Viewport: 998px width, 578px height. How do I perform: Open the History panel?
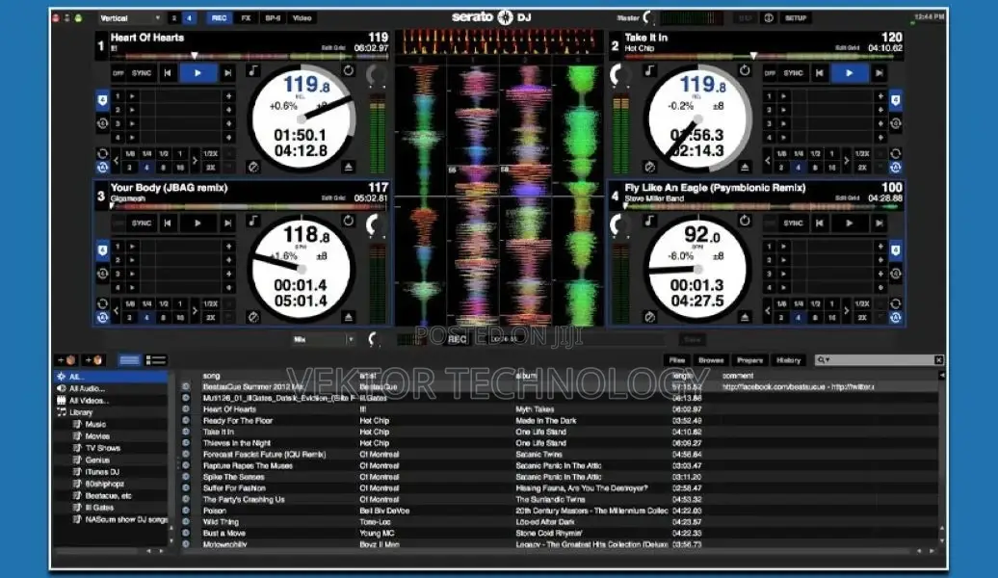click(789, 360)
